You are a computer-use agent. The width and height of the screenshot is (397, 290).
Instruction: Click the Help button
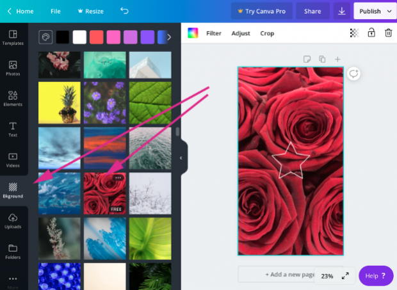coord(376,275)
